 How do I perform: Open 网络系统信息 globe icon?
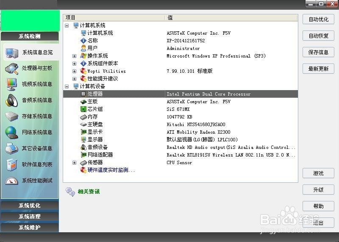12,132
